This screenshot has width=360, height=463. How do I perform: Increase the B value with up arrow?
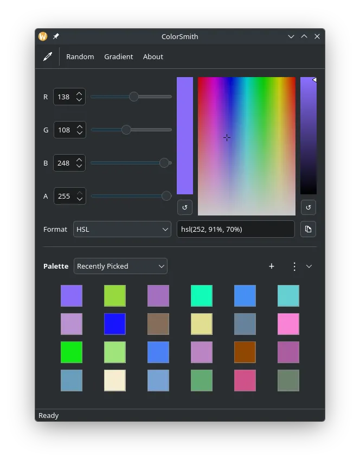tap(79, 160)
